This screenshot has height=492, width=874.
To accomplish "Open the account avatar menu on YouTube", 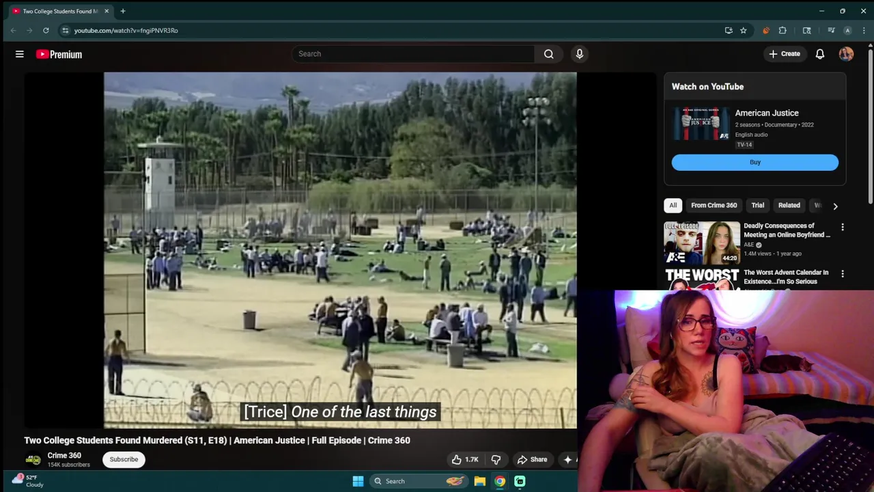I will pyautogui.click(x=846, y=54).
